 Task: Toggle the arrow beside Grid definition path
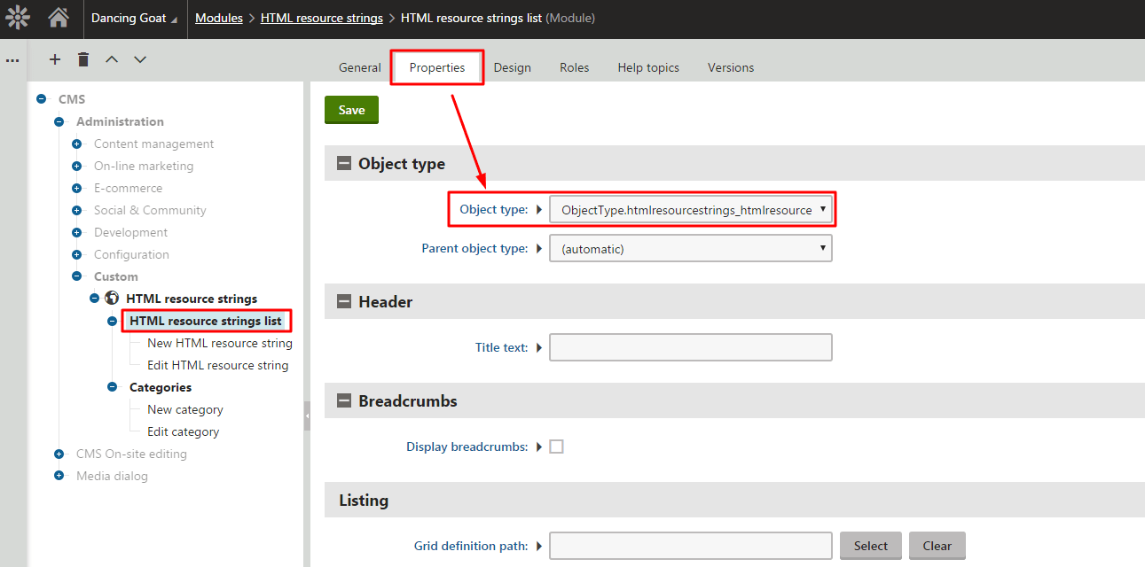tap(539, 546)
